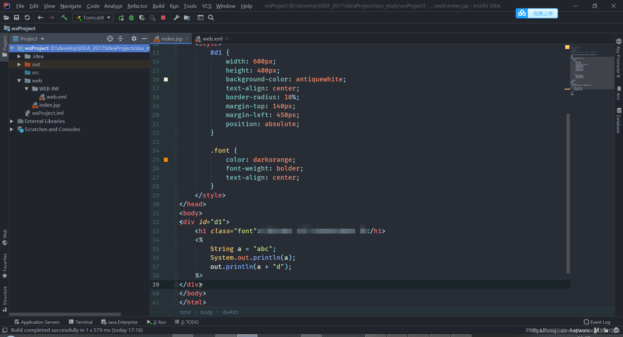The image size is (623, 337).
Task: Navigate Forward using the right arrow icon
Action: [x=51, y=18]
